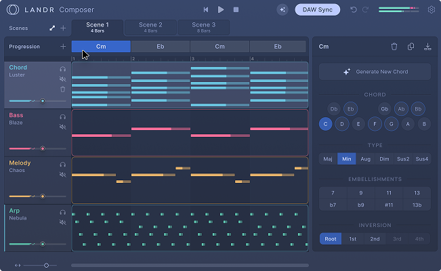
Task: Select the G root note
Action: (x=392, y=124)
